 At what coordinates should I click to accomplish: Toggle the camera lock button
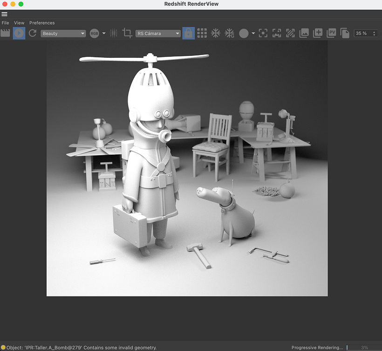tap(188, 33)
